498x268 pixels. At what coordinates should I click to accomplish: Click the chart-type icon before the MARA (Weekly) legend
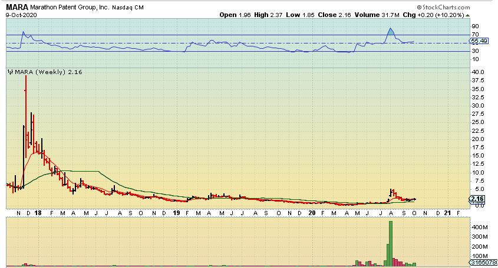(10, 72)
